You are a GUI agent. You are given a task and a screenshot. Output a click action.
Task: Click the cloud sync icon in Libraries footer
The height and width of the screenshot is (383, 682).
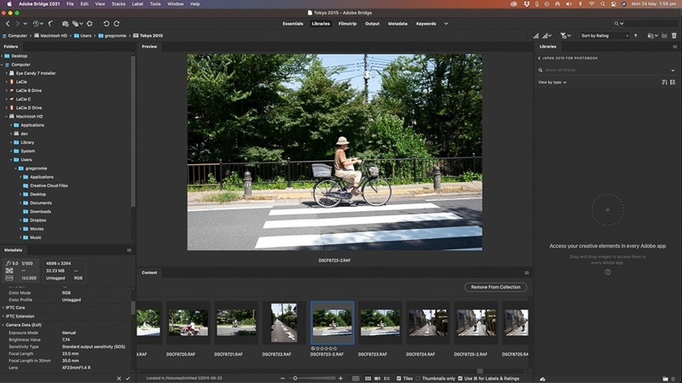tap(542, 379)
